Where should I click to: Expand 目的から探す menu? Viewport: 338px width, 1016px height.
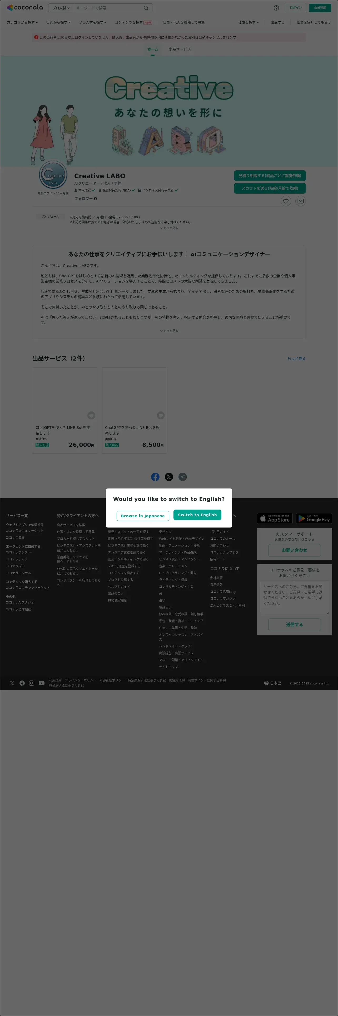(x=59, y=22)
